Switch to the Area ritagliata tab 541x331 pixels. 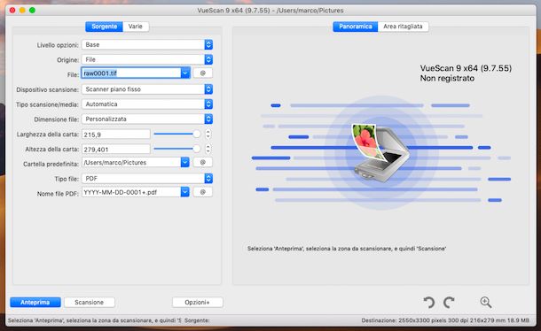tap(403, 27)
